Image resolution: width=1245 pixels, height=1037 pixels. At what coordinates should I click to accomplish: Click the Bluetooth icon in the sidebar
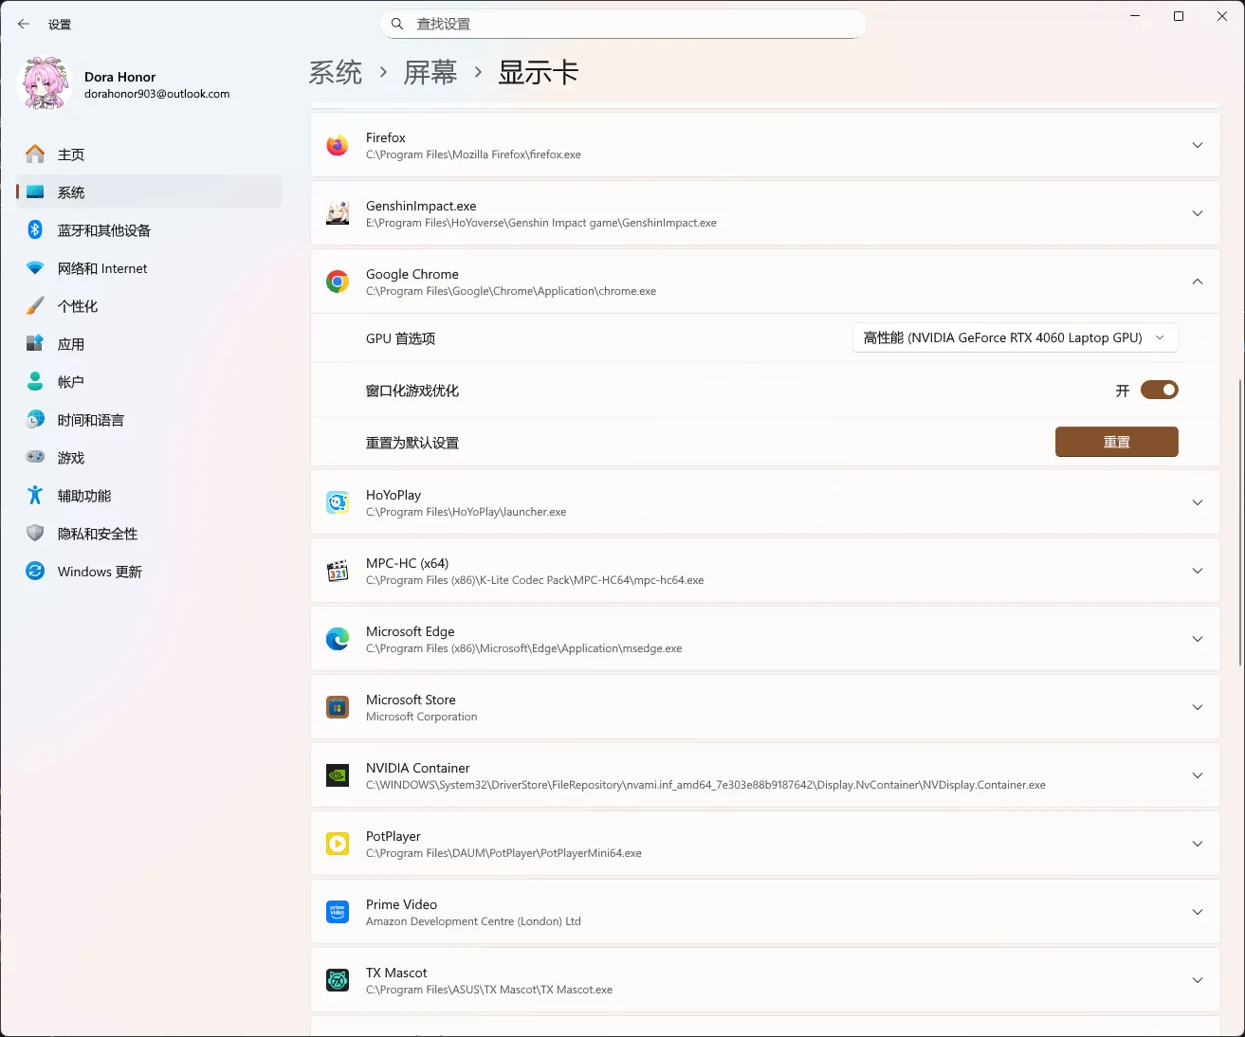pos(35,229)
